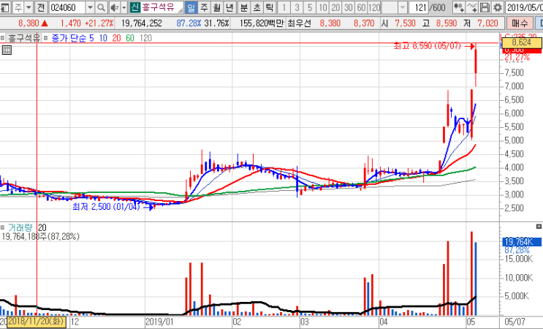Screen dimensions: 543x329
Task: Switch to 월 monthly chart period
Action: coord(217,7)
